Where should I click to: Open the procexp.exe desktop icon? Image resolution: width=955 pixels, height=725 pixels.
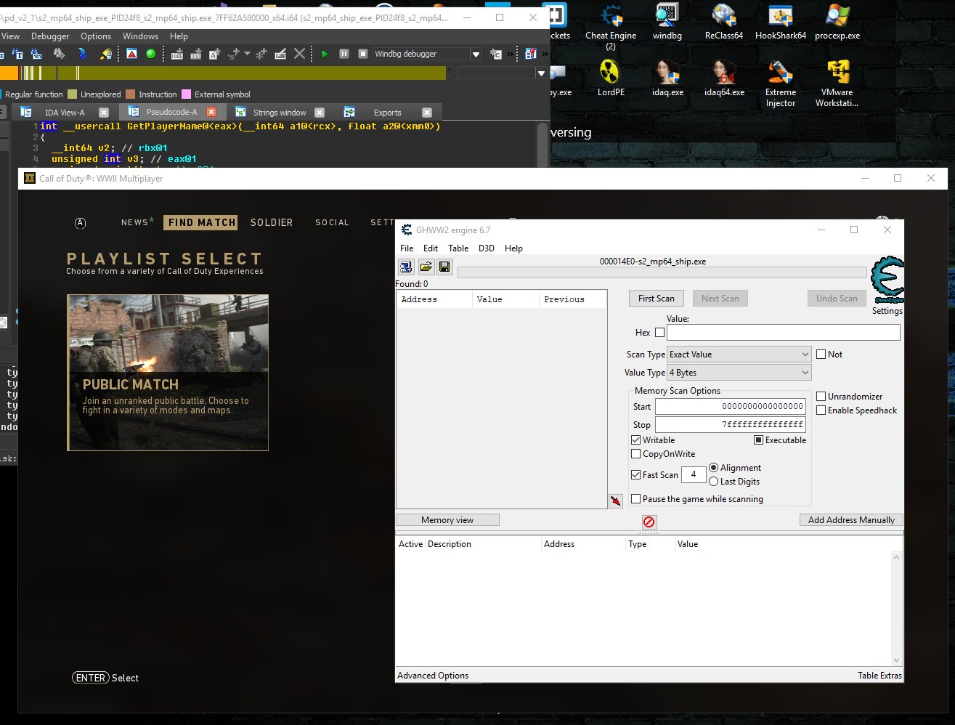[x=837, y=22]
